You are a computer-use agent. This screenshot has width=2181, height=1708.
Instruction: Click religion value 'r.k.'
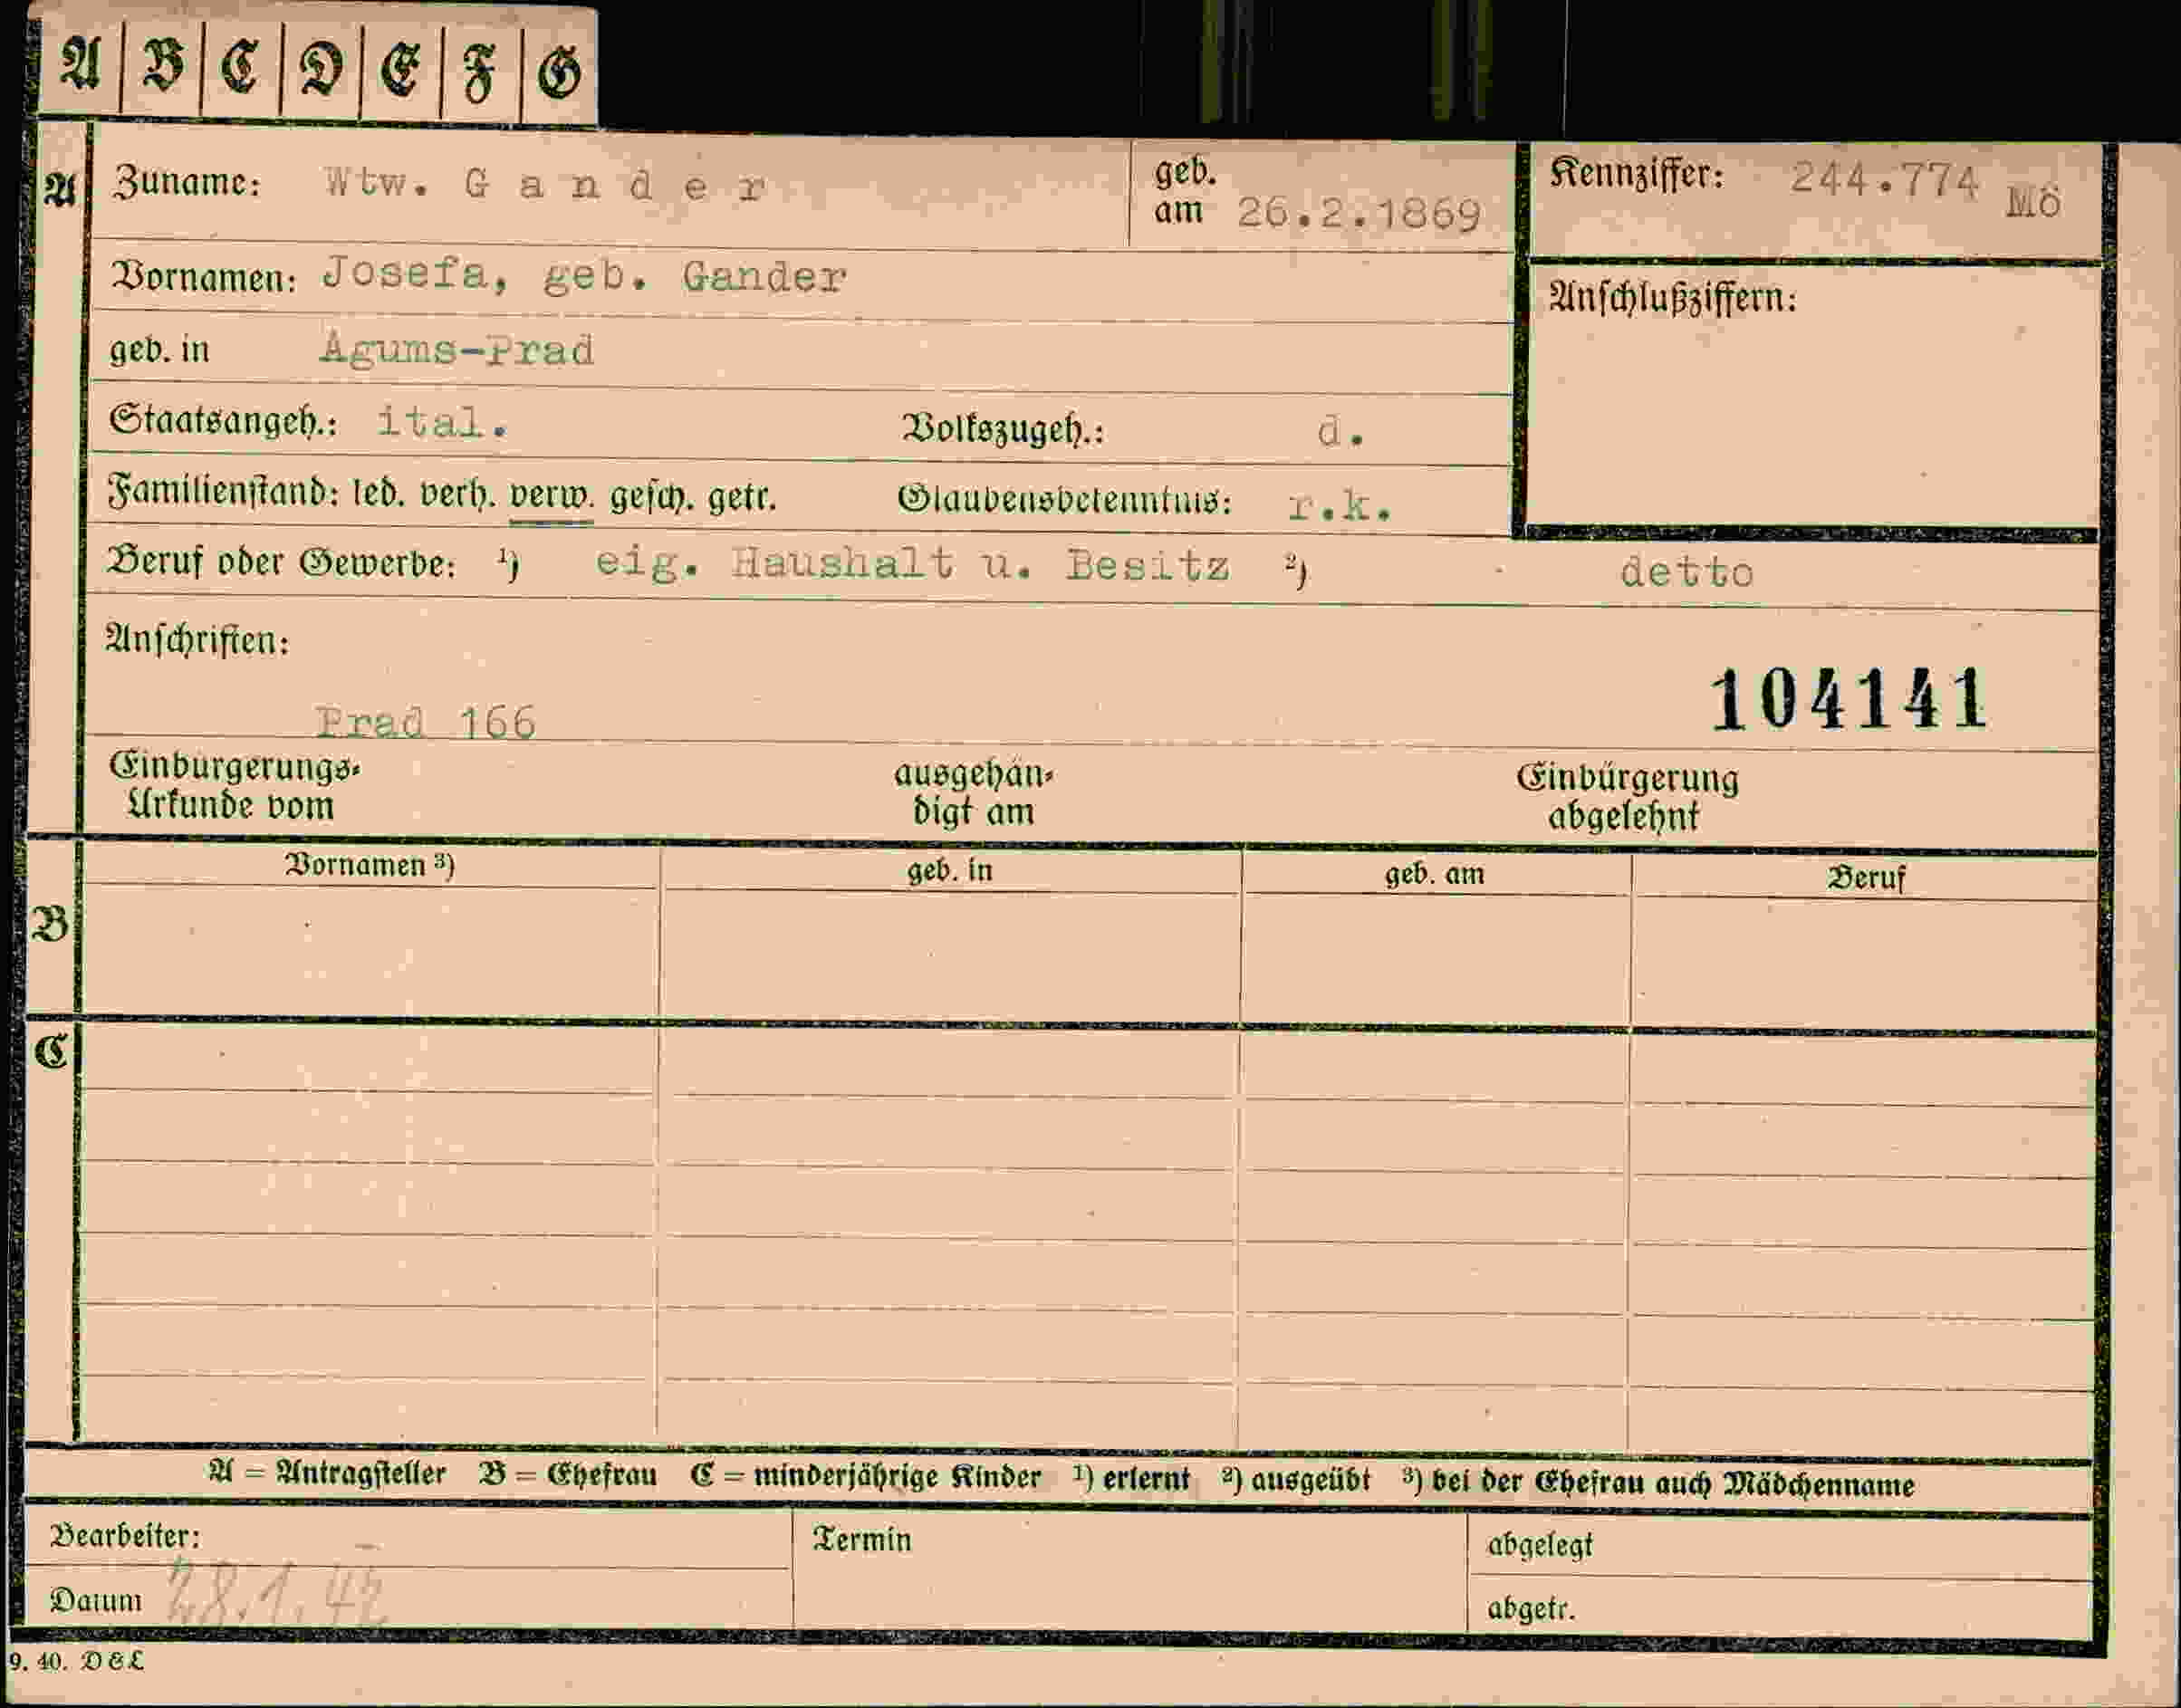click(x=1340, y=505)
